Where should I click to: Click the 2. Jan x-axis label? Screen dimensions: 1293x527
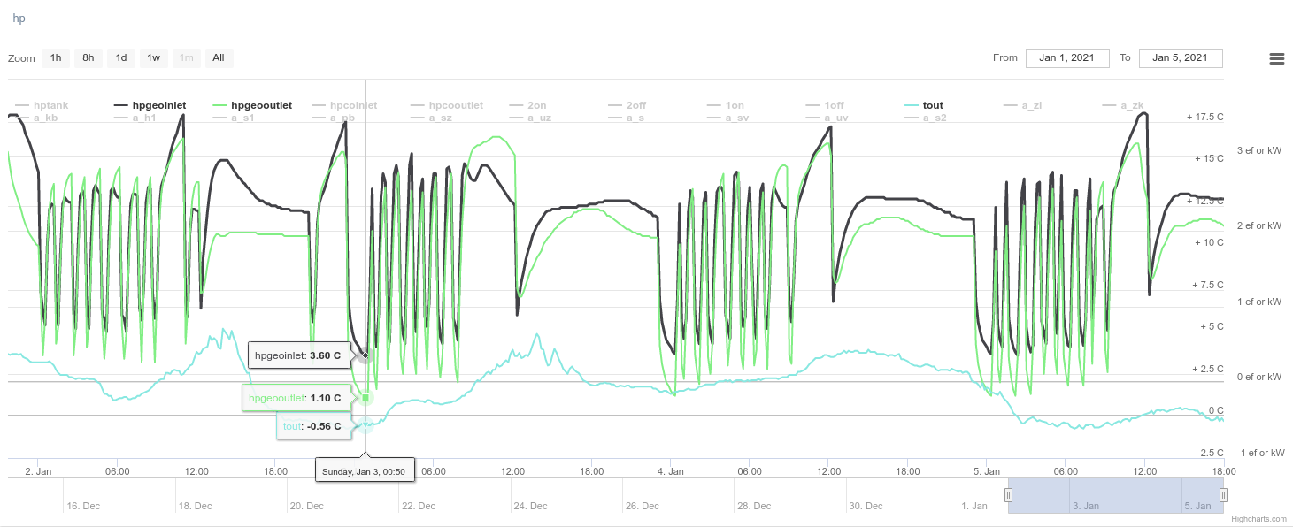(39, 472)
